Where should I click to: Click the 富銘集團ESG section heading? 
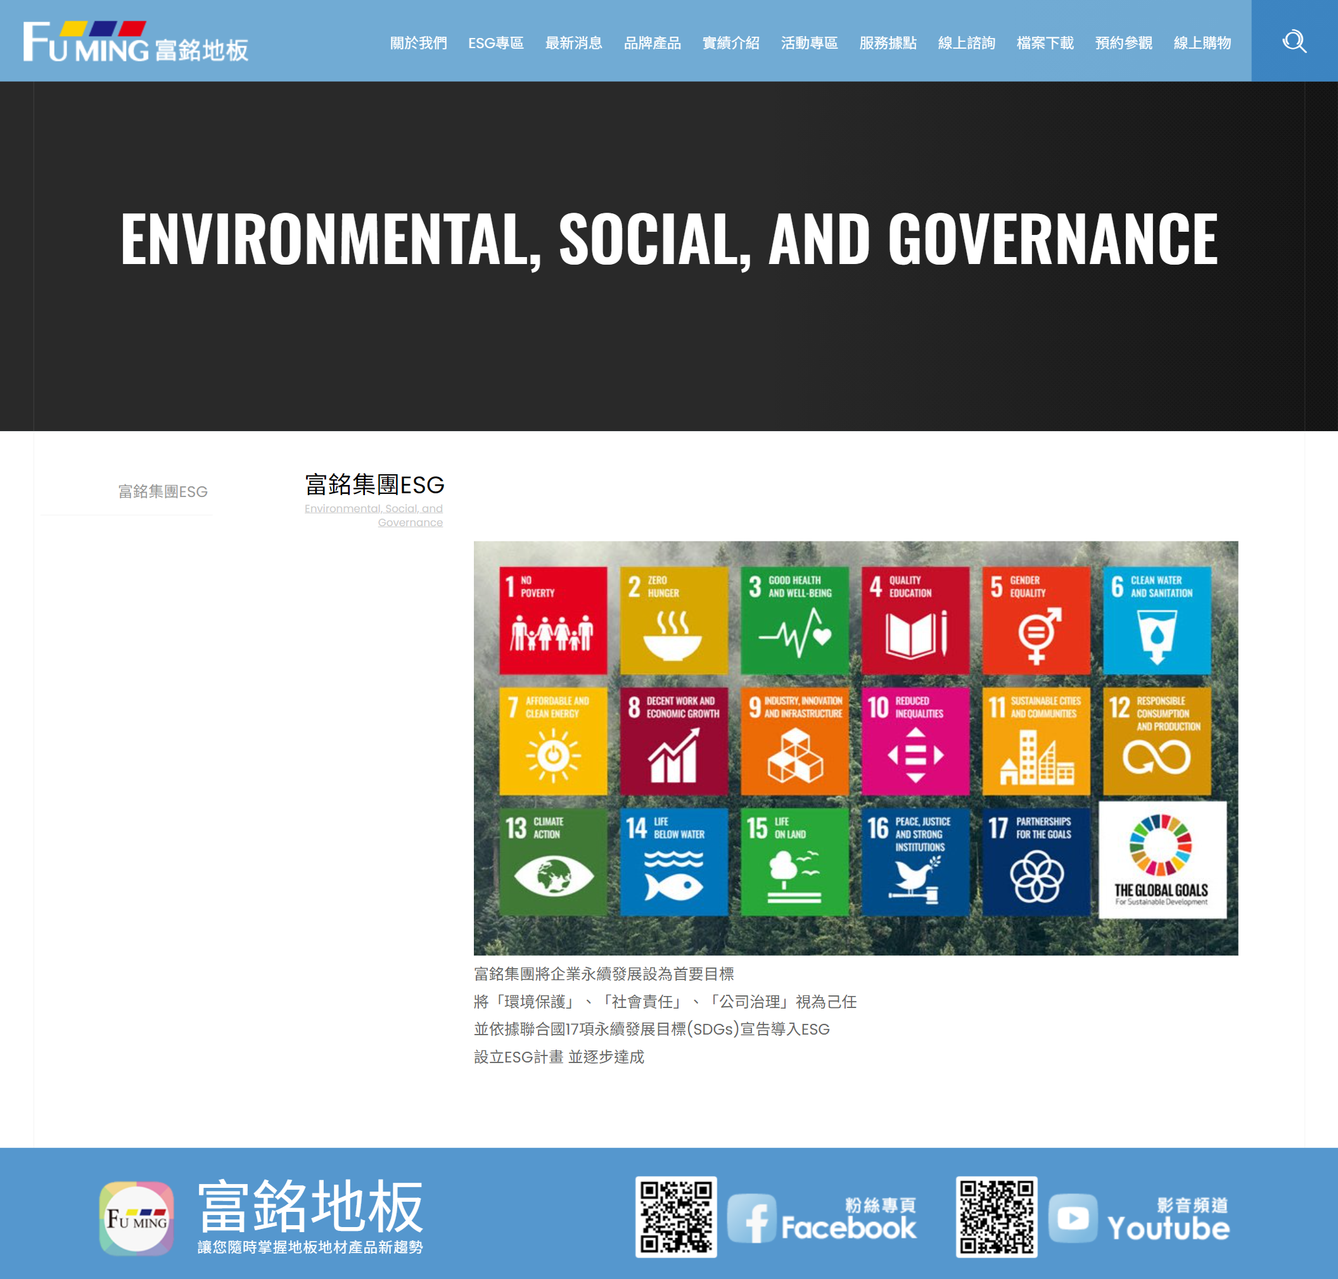click(x=374, y=485)
